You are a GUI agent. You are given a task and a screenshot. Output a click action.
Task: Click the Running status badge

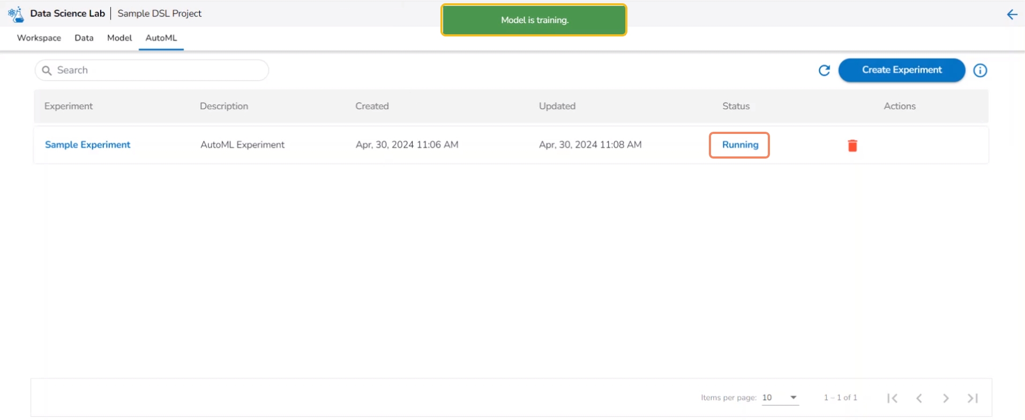[739, 145]
